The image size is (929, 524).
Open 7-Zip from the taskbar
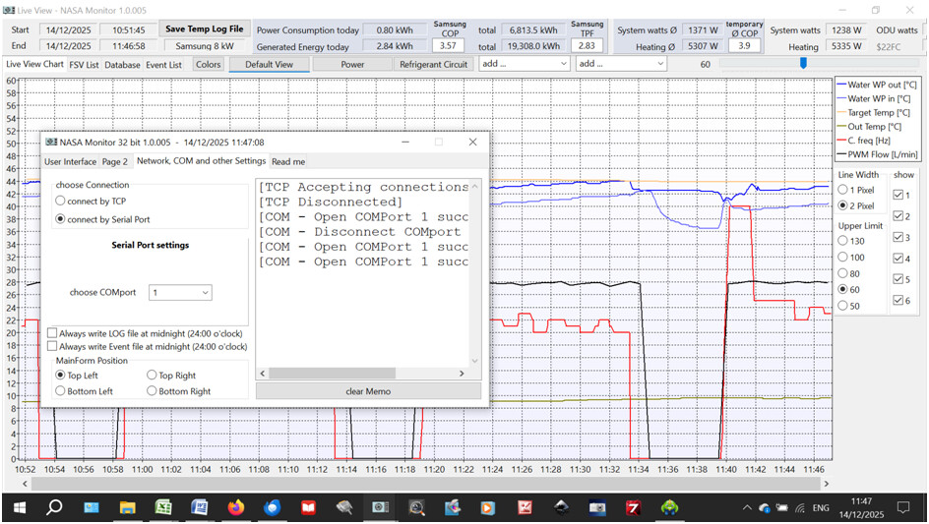pyautogui.click(x=634, y=507)
